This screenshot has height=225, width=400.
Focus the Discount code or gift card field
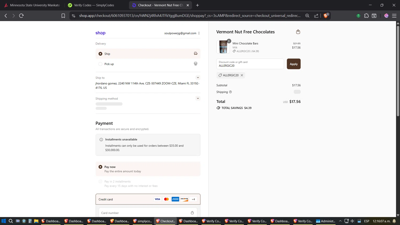250,64
